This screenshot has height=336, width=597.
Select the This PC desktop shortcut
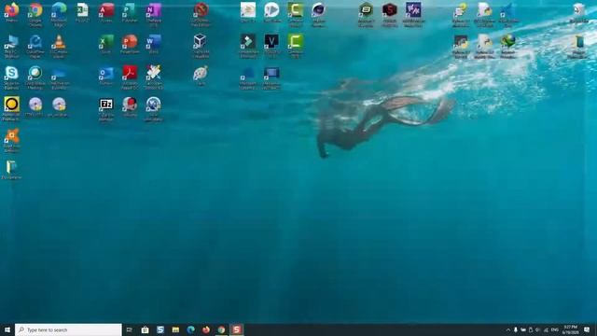point(11,46)
